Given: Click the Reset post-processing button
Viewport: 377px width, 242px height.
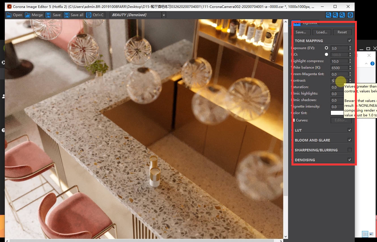Looking at the screenshot, I should [342, 32].
